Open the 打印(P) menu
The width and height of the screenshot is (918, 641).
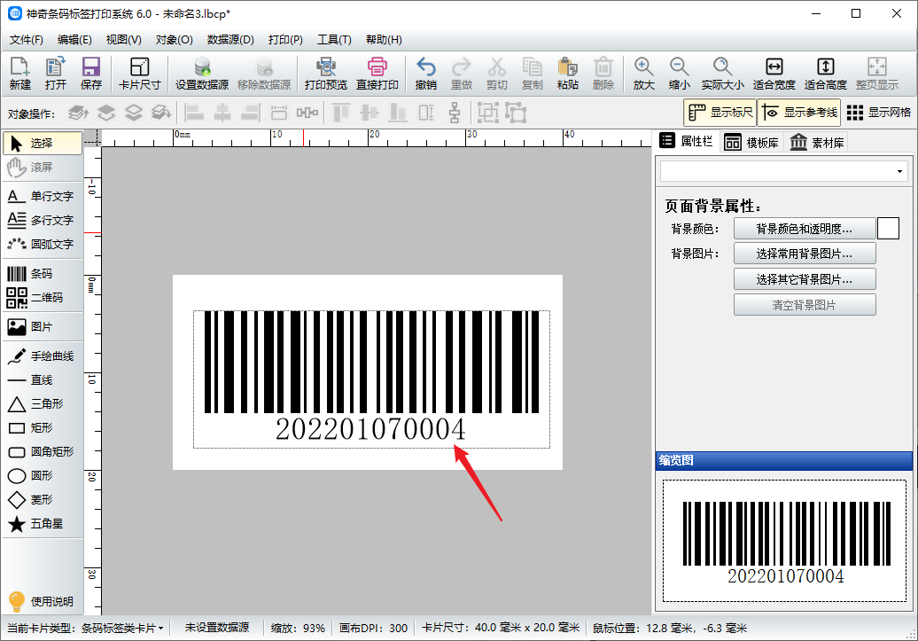point(285,39)
